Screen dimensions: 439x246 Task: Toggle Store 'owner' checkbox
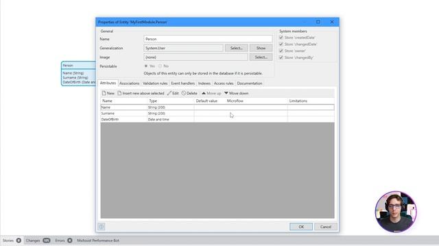[x=281, y=51]
